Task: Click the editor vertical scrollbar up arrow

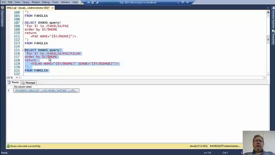Action: (x=268, y=16)
